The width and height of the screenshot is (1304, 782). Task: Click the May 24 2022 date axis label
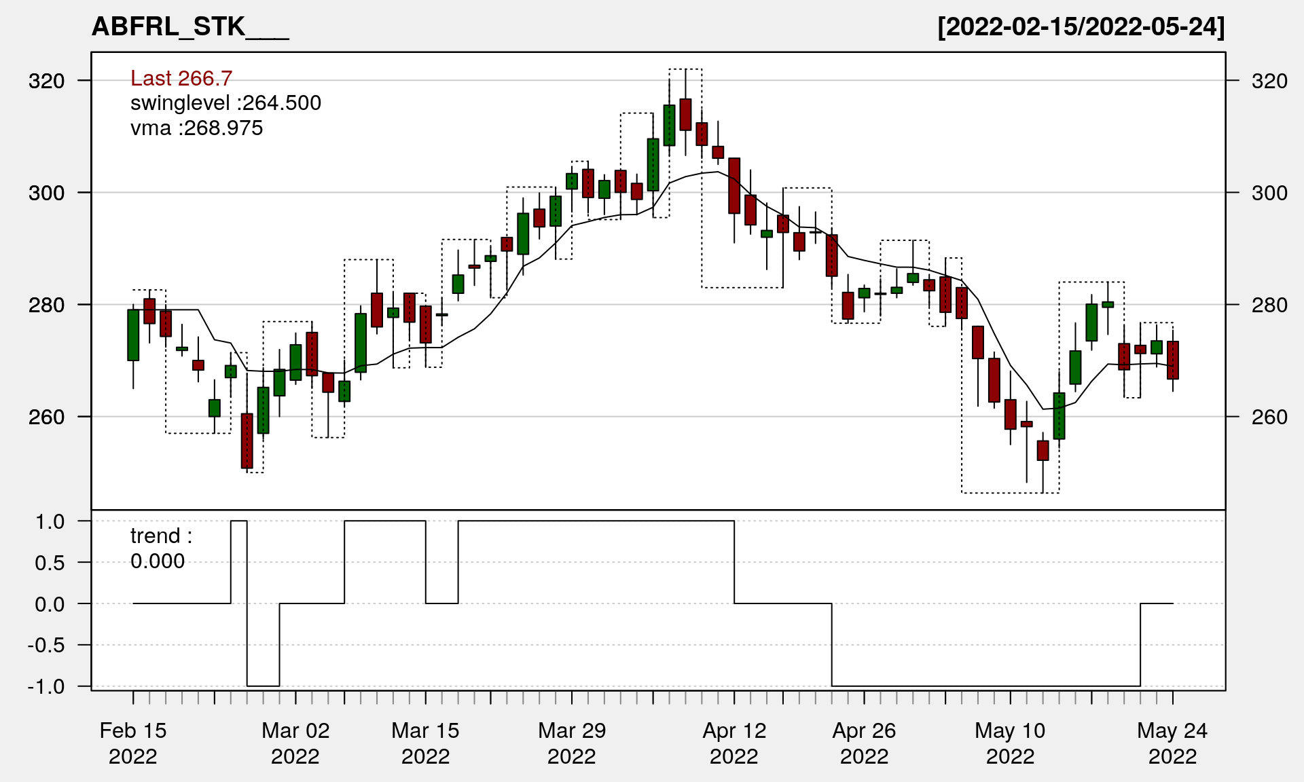(x=1172, y=743)
